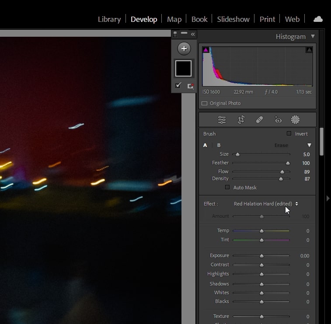Expand the right side panel arrow
Screen dimensions: 331x324
[328, 199]
